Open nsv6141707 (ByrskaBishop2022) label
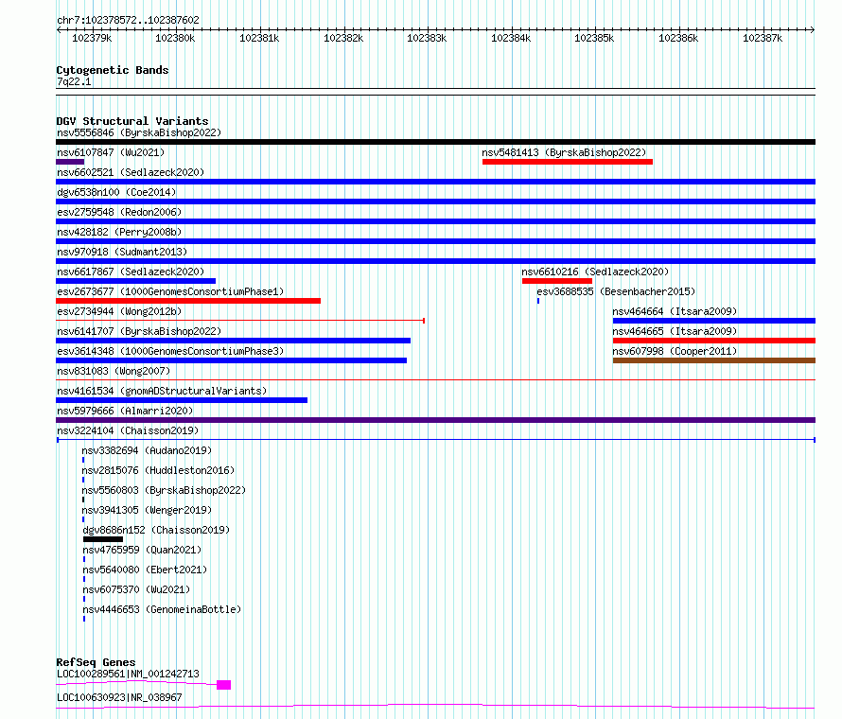This screenshot has height=719, width=842. coord(139,331)
